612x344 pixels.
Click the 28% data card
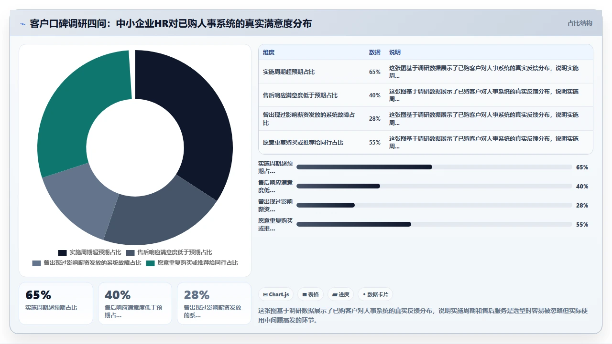click(x=214, y=303)
